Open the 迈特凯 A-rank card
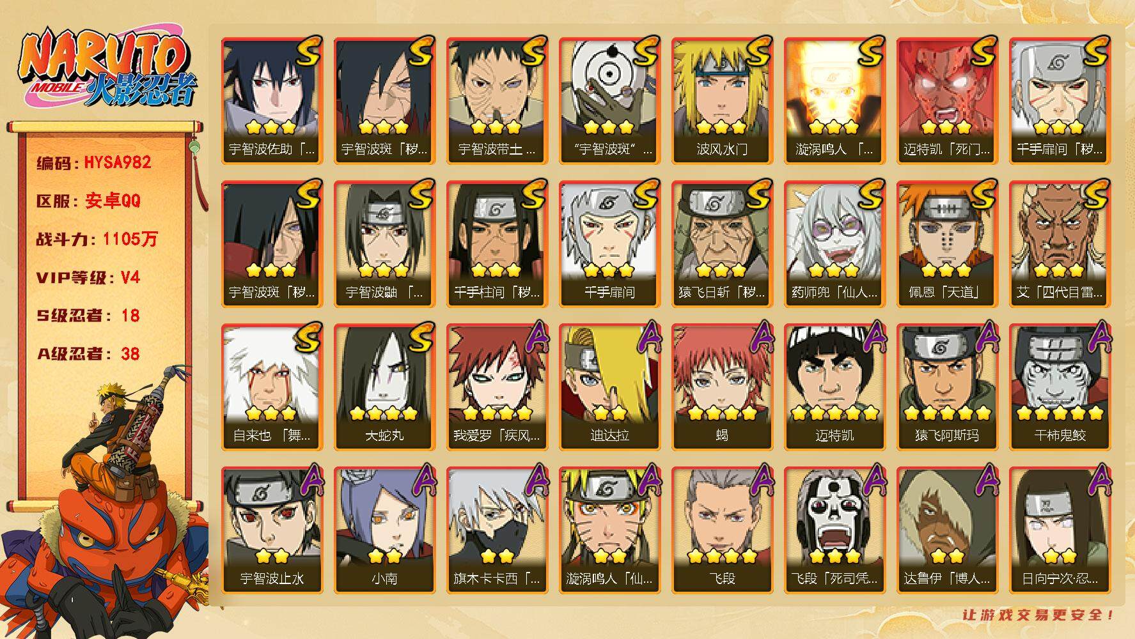 pos(834,387)
